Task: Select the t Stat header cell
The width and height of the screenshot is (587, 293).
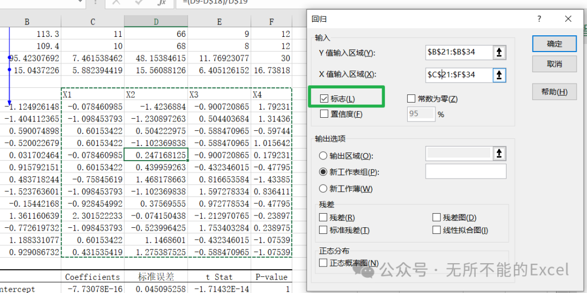Action: tap(220, 277)
